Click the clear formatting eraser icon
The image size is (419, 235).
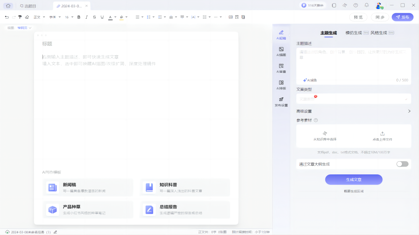tap(27, 17)
